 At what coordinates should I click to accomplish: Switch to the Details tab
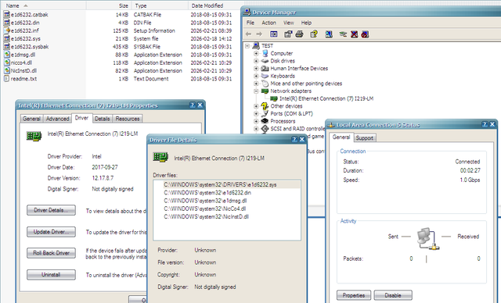click(103, 119)
